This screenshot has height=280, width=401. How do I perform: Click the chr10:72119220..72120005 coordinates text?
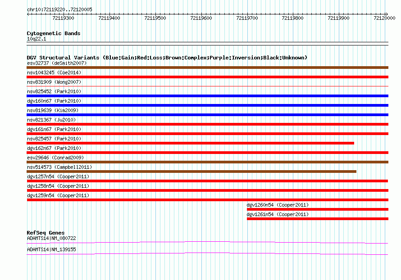pyautogui.click(x=59, y=9)
